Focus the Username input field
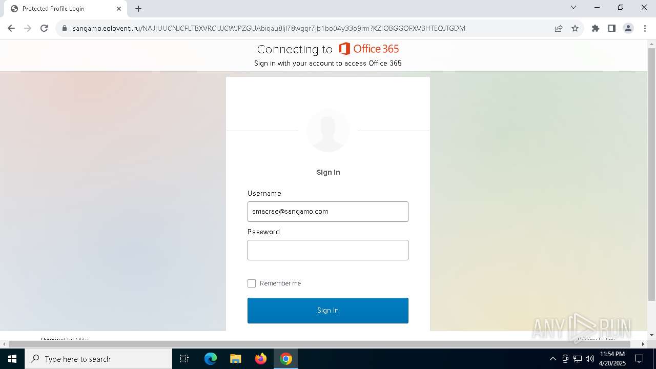The image size is (656, 369). pos(328,212)
